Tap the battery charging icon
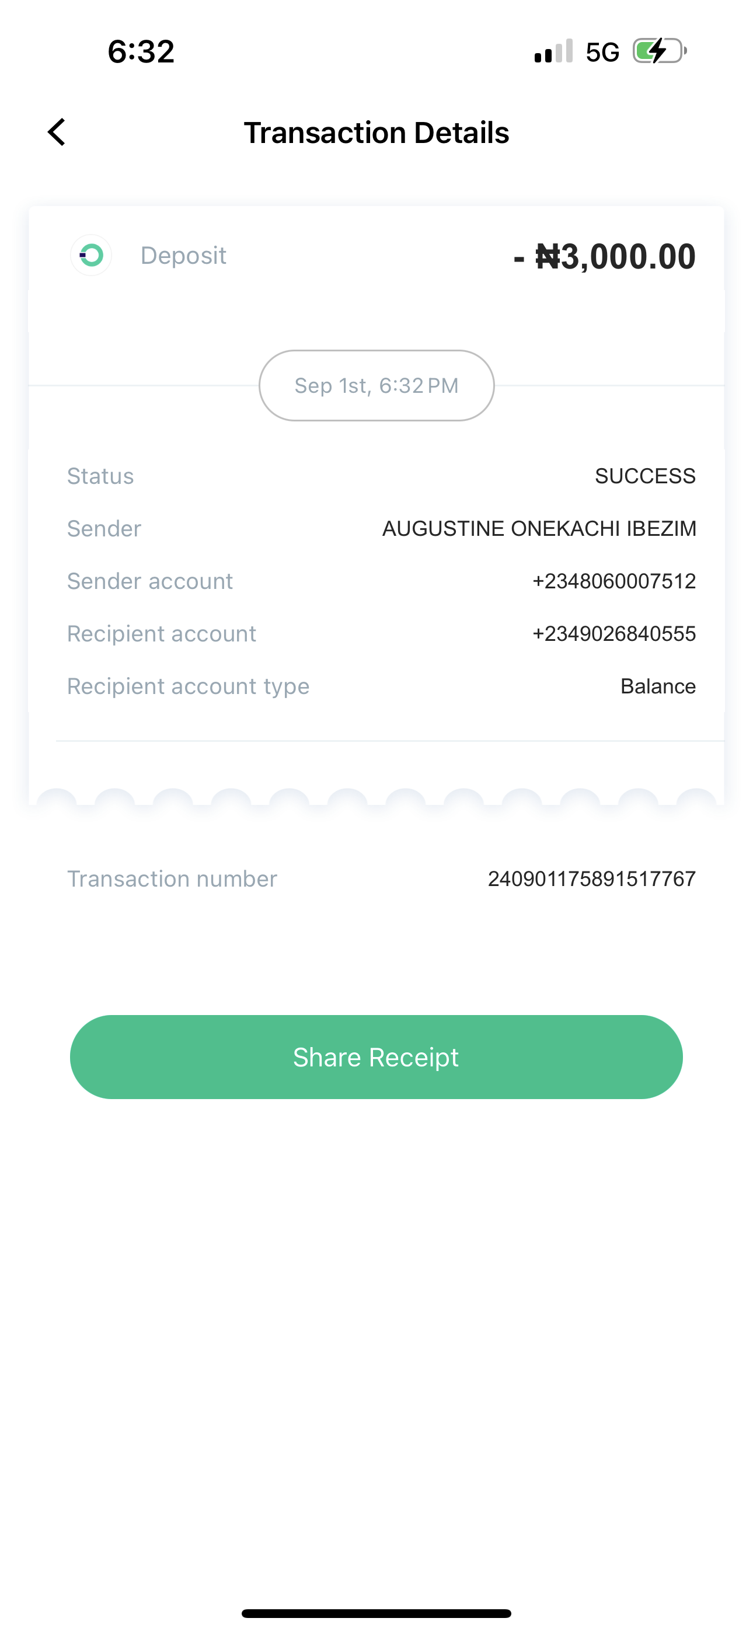The height and width of the screenshot is (1632, 753). coord(659,51)
